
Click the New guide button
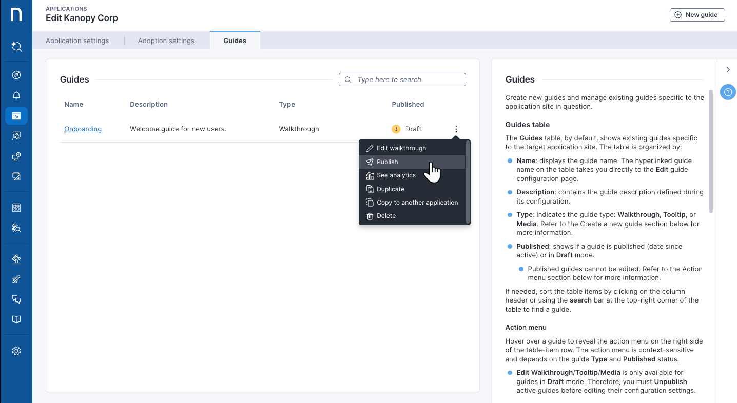697,14
